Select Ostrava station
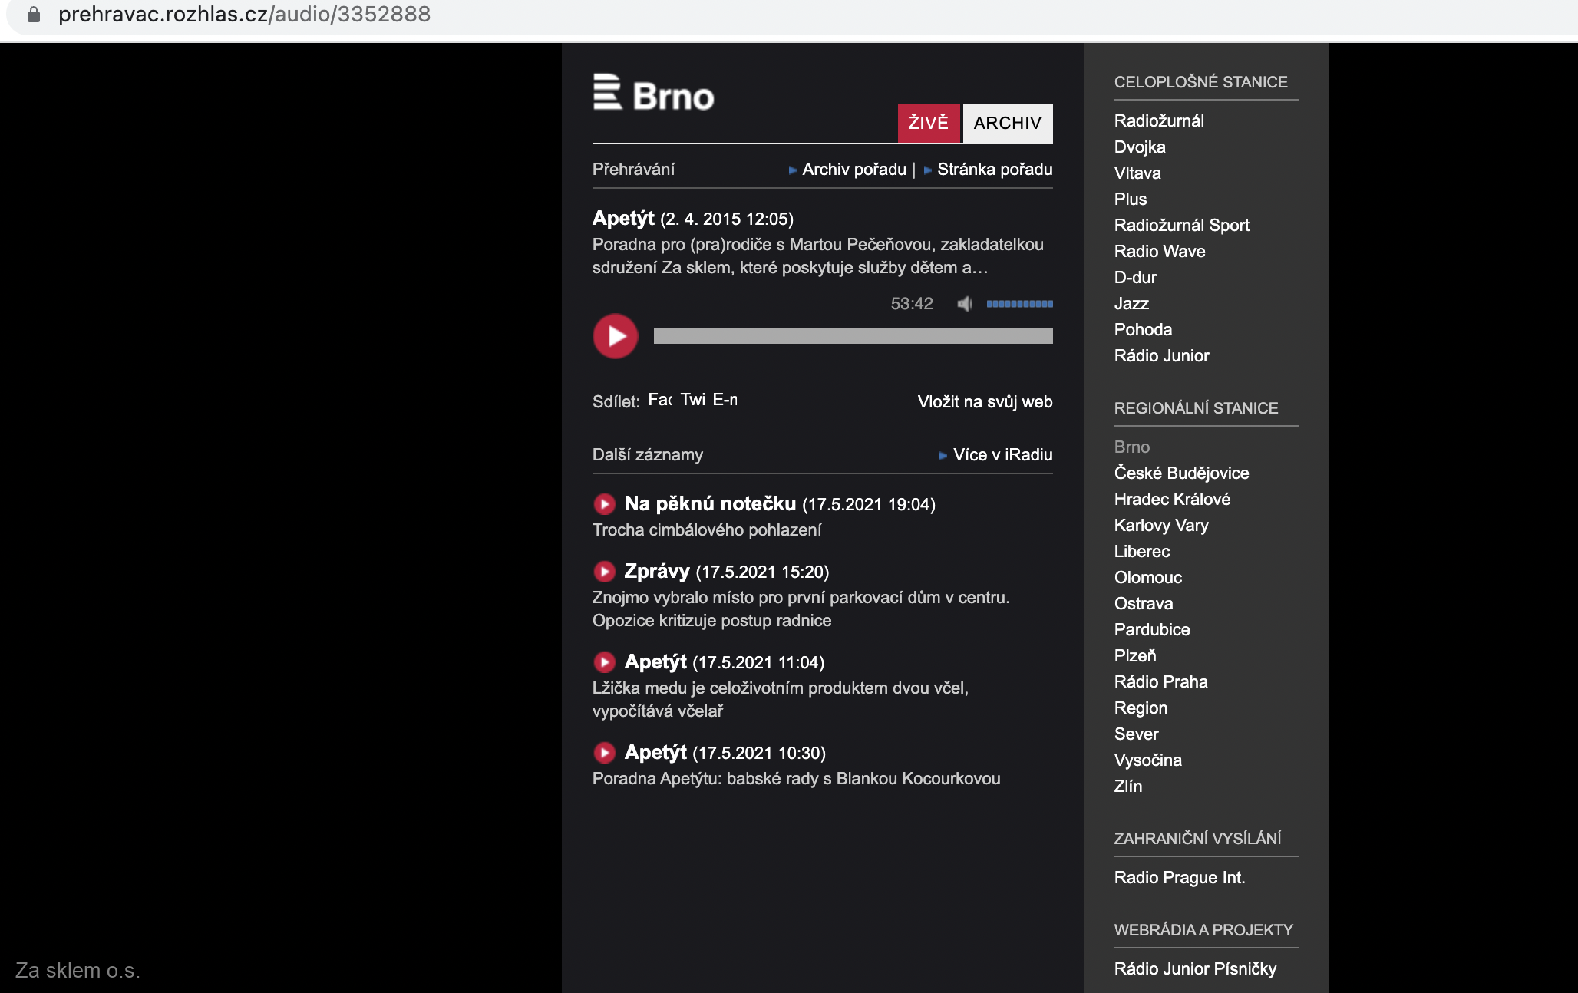The height and width of the screenshot is (993, 1578). pos(1144,604)
